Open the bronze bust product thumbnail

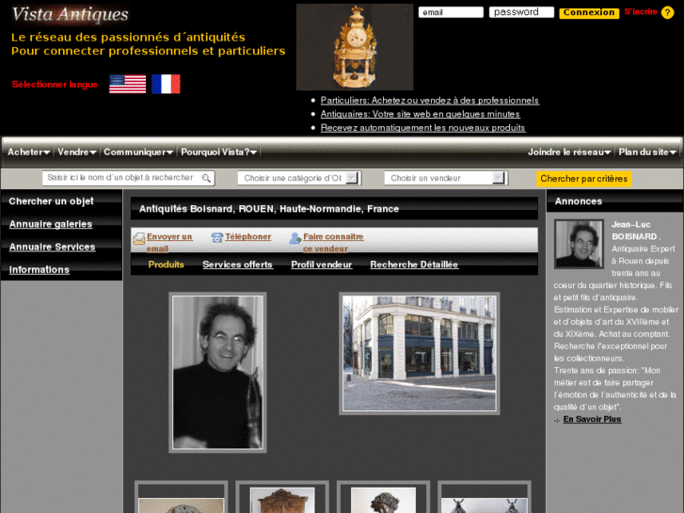coord(384,498)
